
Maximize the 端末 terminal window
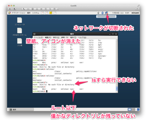113,34
